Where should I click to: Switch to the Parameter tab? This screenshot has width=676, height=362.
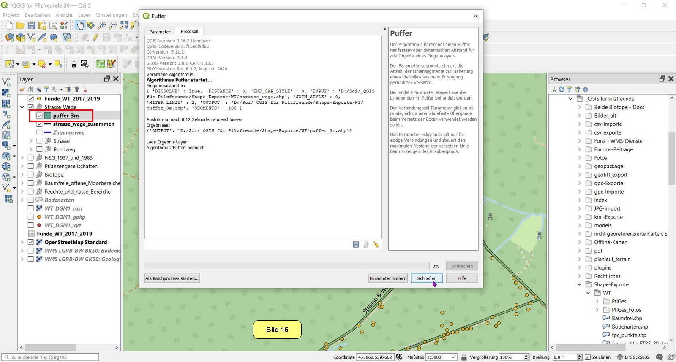160,32
